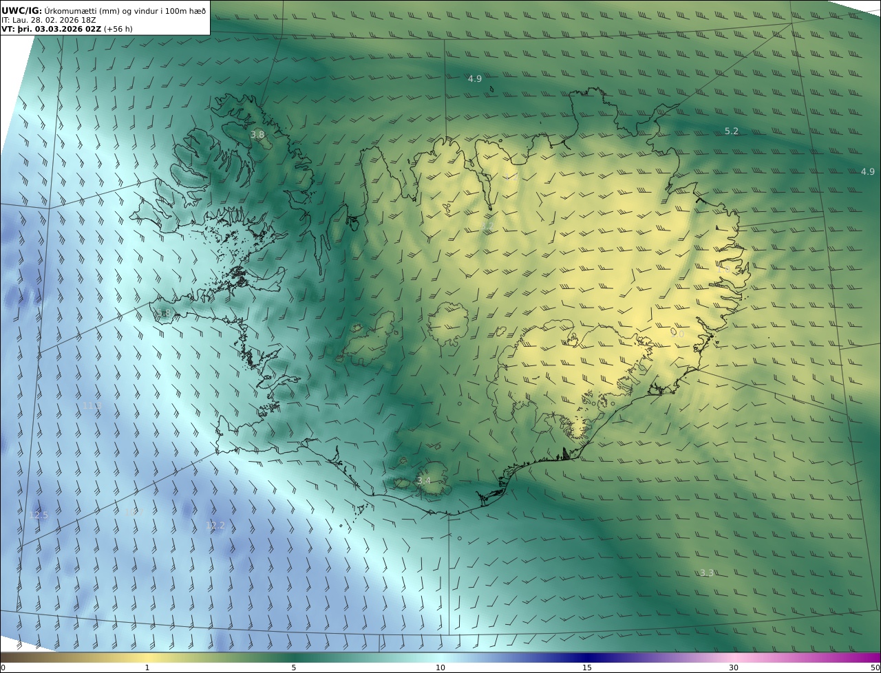Click the 5 tick label on the colorbar
The width and height of the screenshot is (881, 673).
[x=294, y=667]
